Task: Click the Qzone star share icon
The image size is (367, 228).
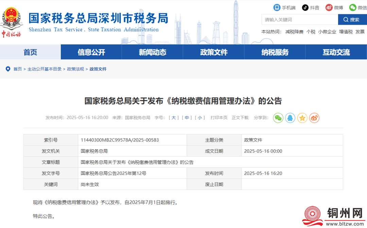Action: point(302,118)
